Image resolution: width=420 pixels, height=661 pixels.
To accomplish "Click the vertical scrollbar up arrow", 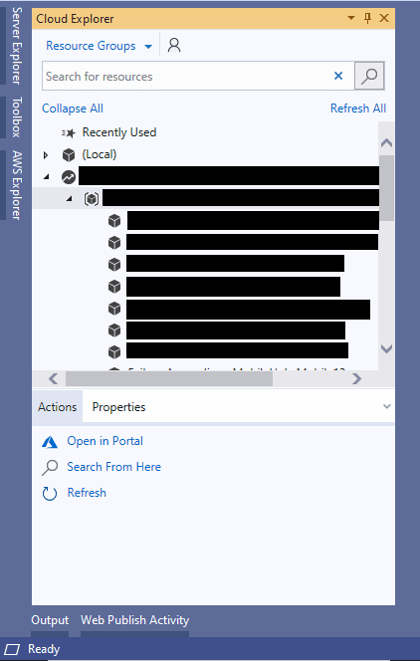I will (386, 143).
